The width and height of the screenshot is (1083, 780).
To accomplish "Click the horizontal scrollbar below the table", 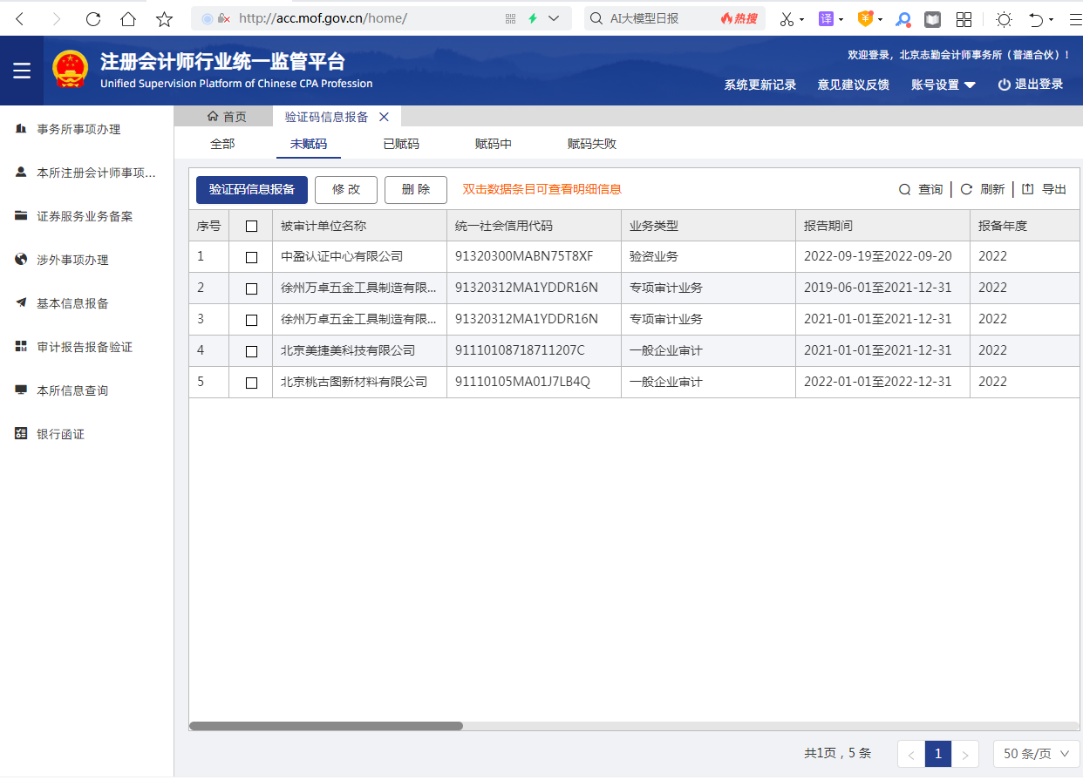I will (326, 726).
